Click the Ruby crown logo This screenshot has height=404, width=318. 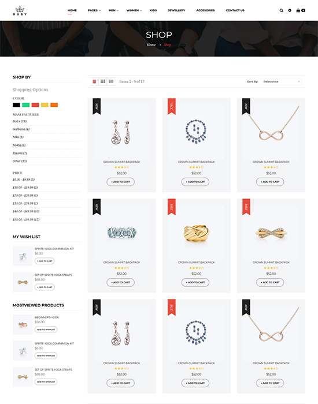[20, 10]
